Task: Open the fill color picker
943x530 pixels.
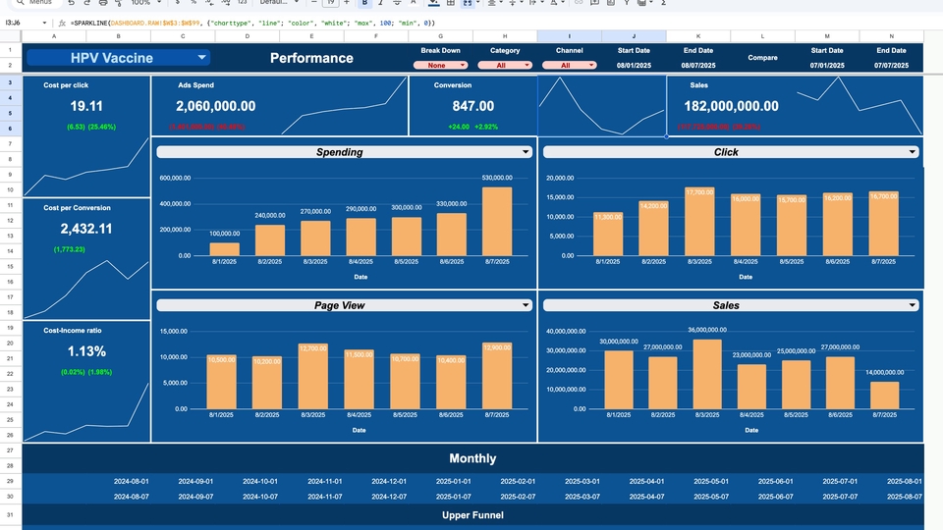Action: click(x=433, y=3)
